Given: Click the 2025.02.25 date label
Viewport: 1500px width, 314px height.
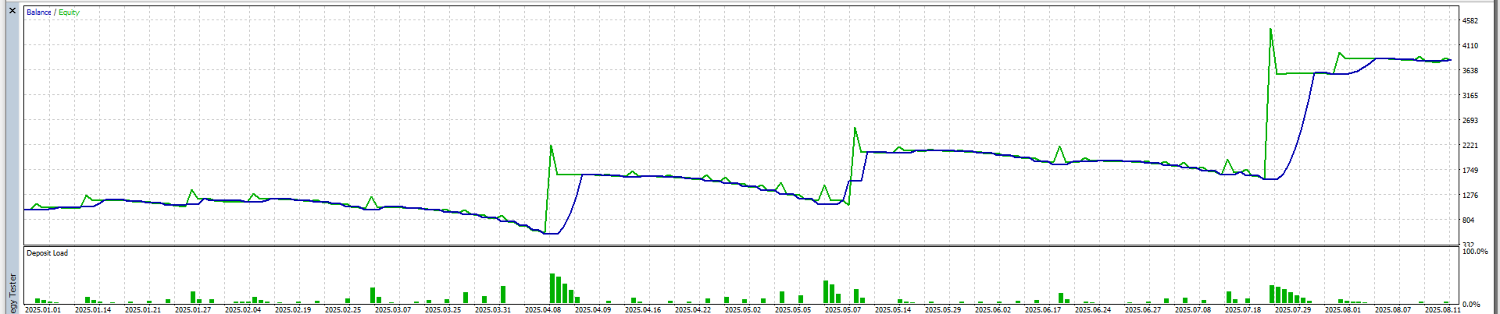Looking at the screenshot, I should click(343, 310).
